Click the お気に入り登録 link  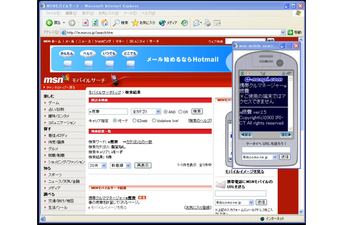(198, 208)
